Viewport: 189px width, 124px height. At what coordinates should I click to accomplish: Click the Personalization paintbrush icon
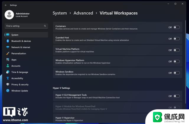(x=8, y=53)
